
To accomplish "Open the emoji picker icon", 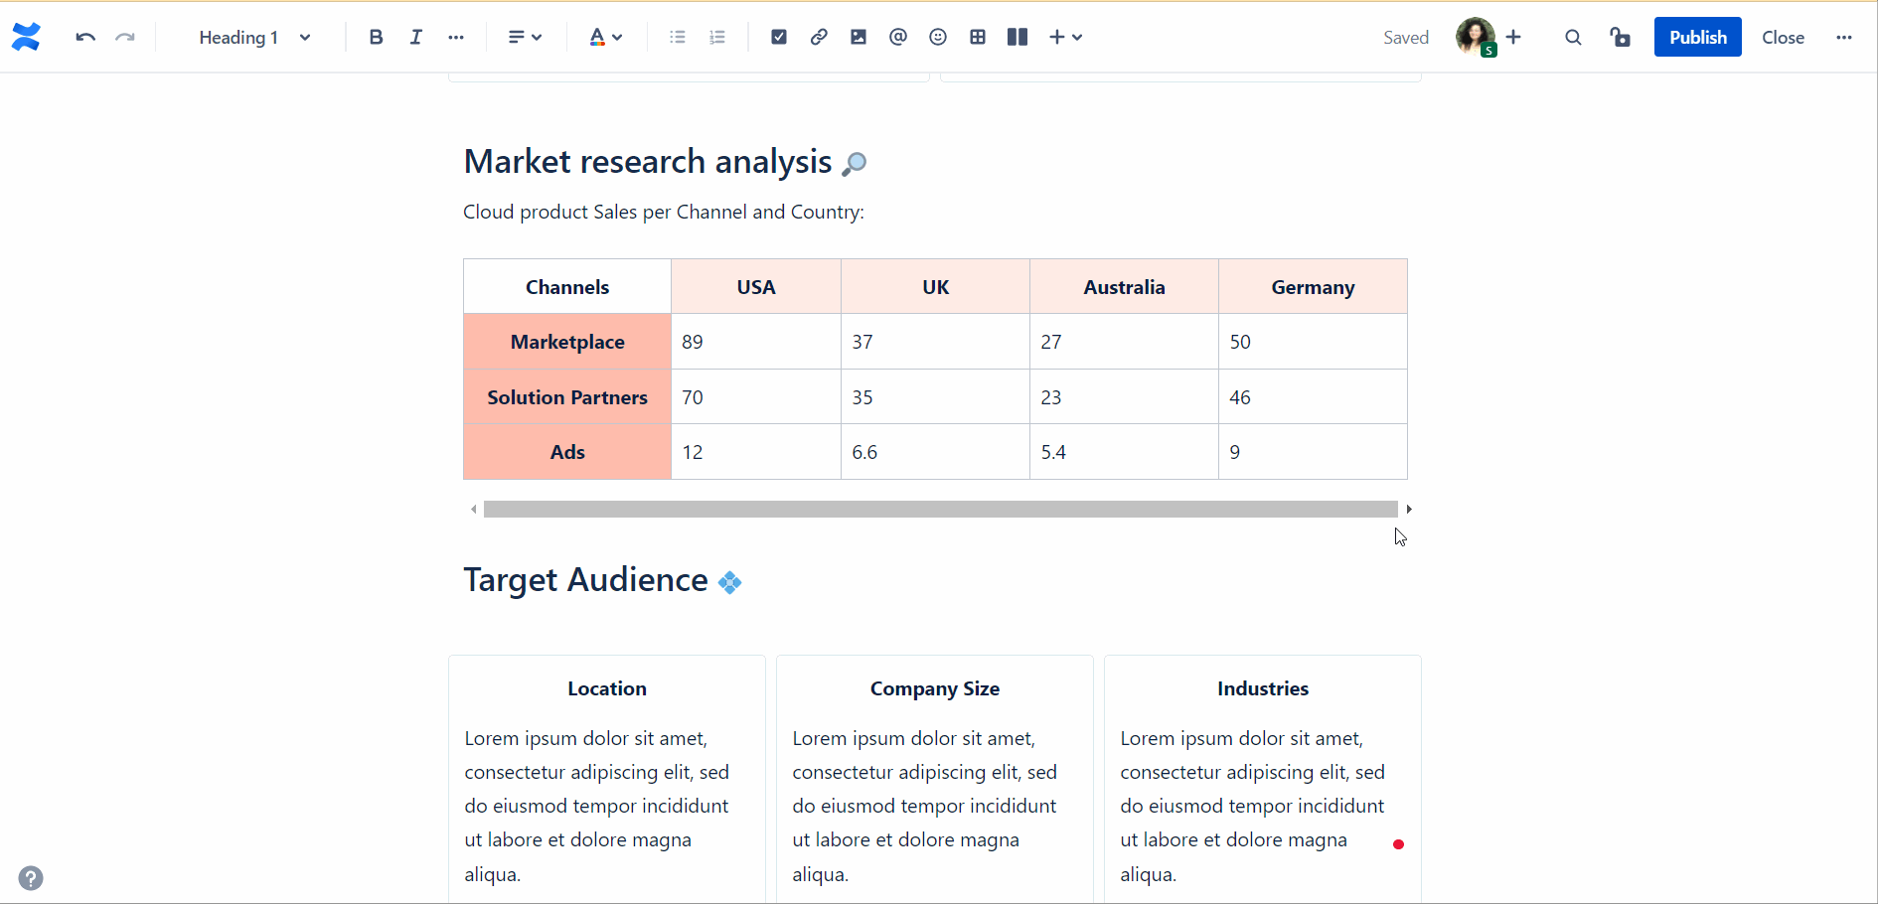I will 938,38.
